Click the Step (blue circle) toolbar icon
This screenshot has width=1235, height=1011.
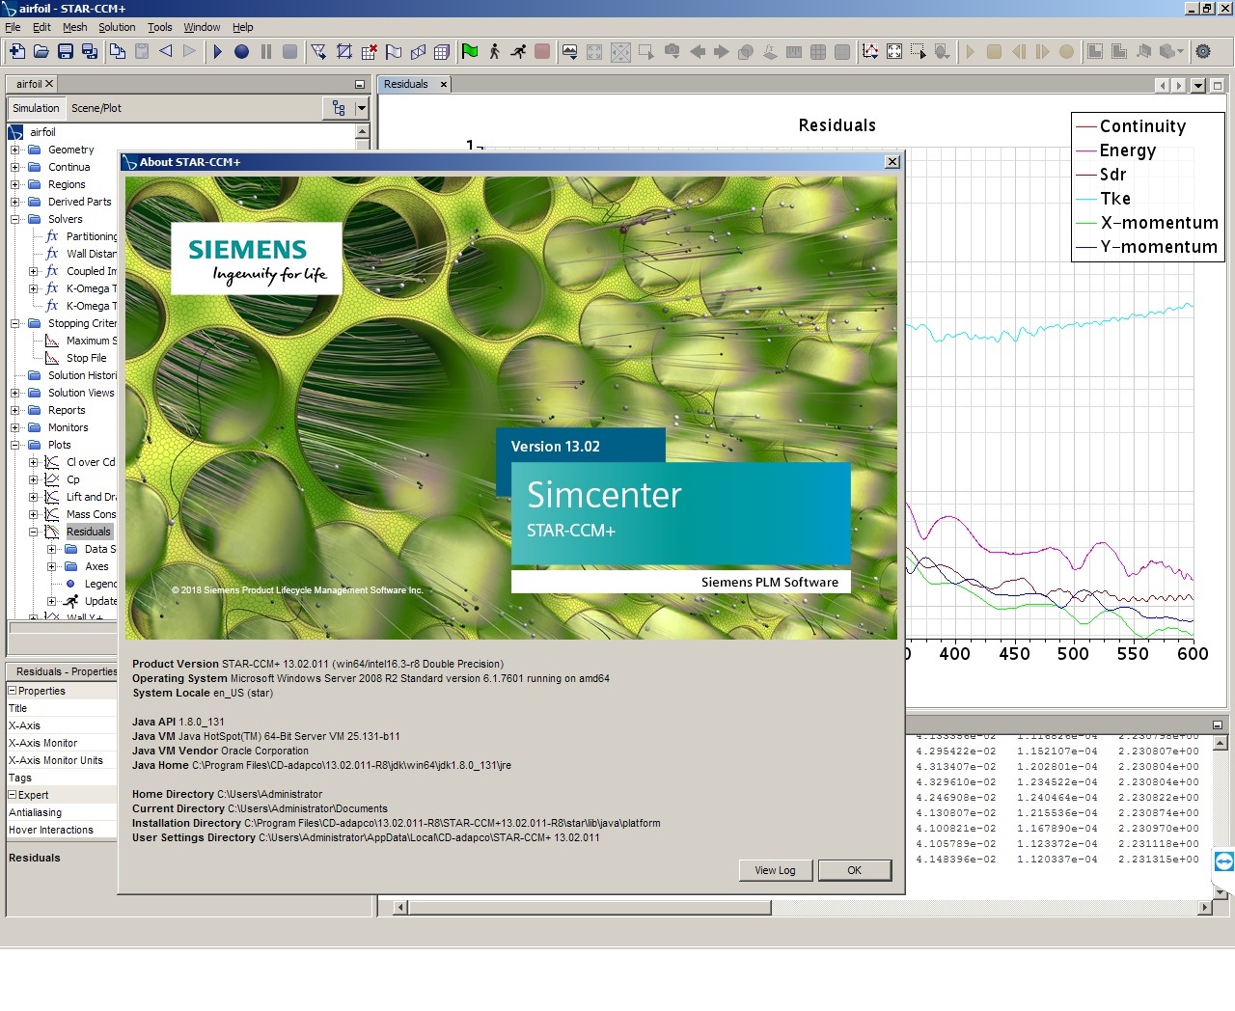(241, 51)
